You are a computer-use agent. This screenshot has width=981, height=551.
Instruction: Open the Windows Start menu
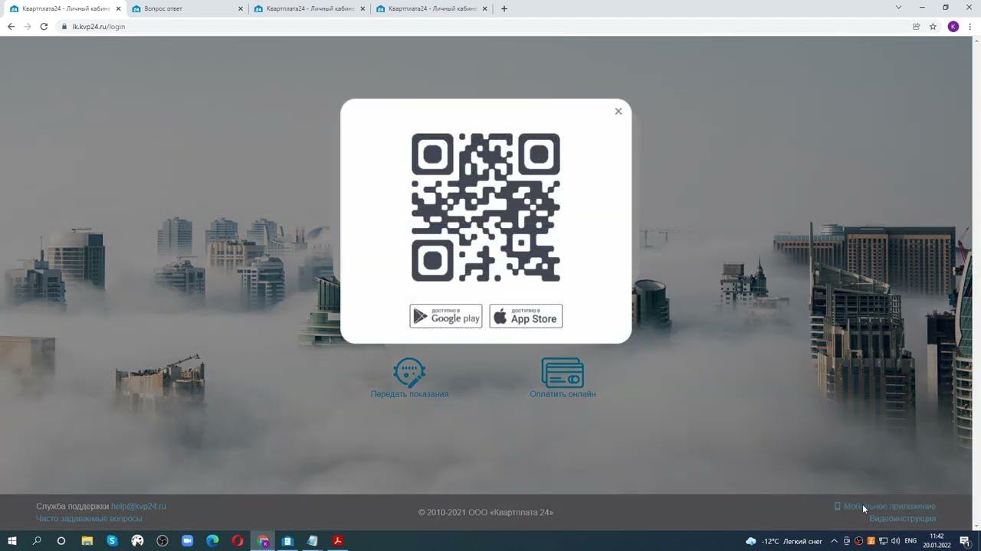(12, 541)
